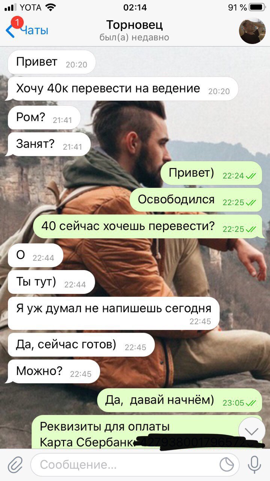Tap the back arrow to Чаты
Screen dimensions: 270x481
coord(10,31)
